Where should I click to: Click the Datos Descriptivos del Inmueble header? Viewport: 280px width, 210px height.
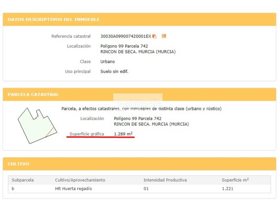(x=54, y=19)
